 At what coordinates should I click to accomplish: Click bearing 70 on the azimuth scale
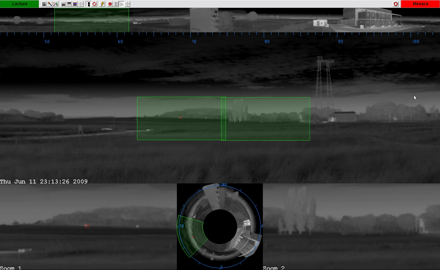point(194,41)
